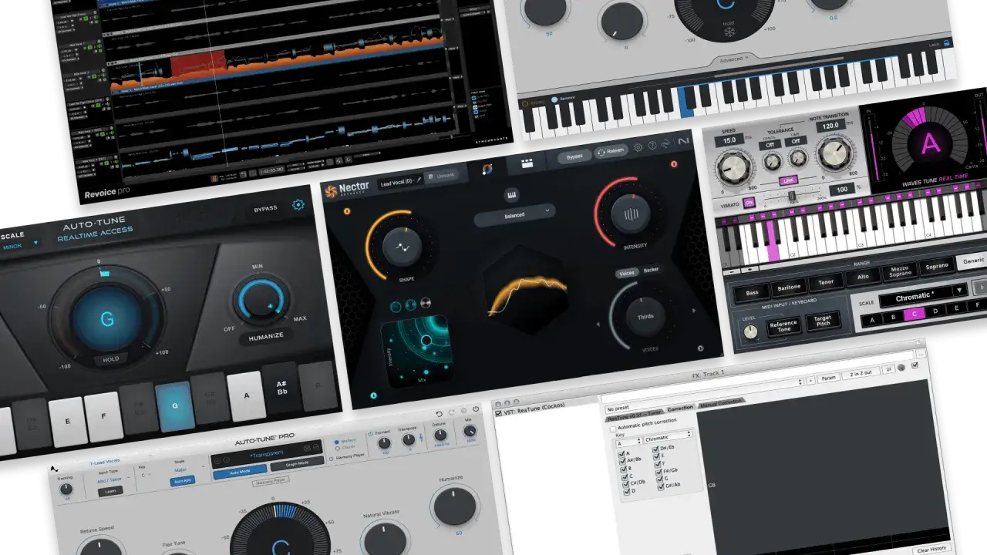
Task: Click the Nectar help question-mark icon
Action: point(652,146)
